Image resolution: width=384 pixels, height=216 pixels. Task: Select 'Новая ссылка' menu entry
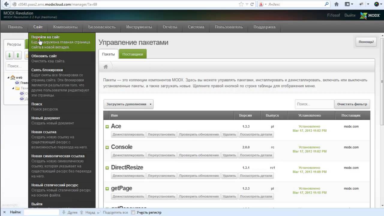point(62,139)
